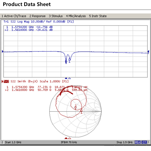Click the hollow blue marker 1 stimulus triangle below the log mag graph

(70, 78)
